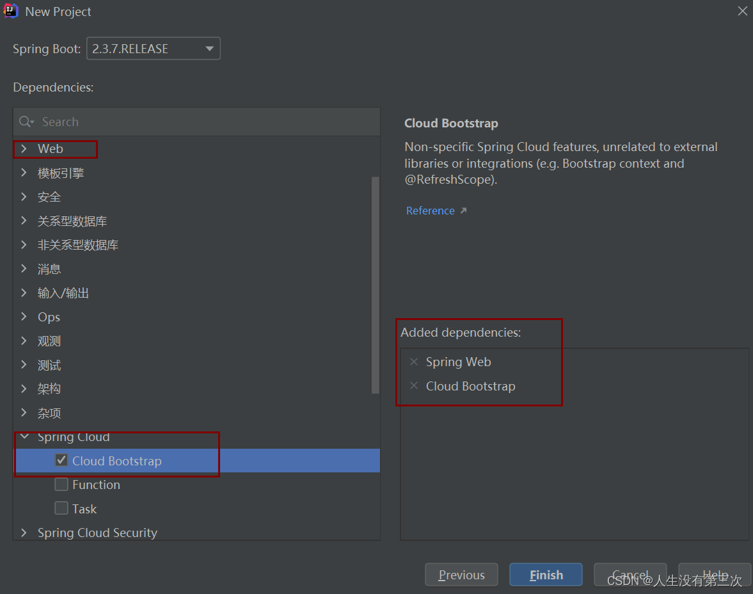The width and height of the screenshot is (753, 594).
Task: Select the Function row label
Action: (96, 485)
